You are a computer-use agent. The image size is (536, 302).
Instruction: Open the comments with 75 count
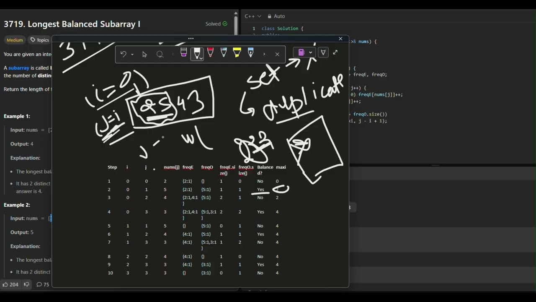[x=43, y=284]
